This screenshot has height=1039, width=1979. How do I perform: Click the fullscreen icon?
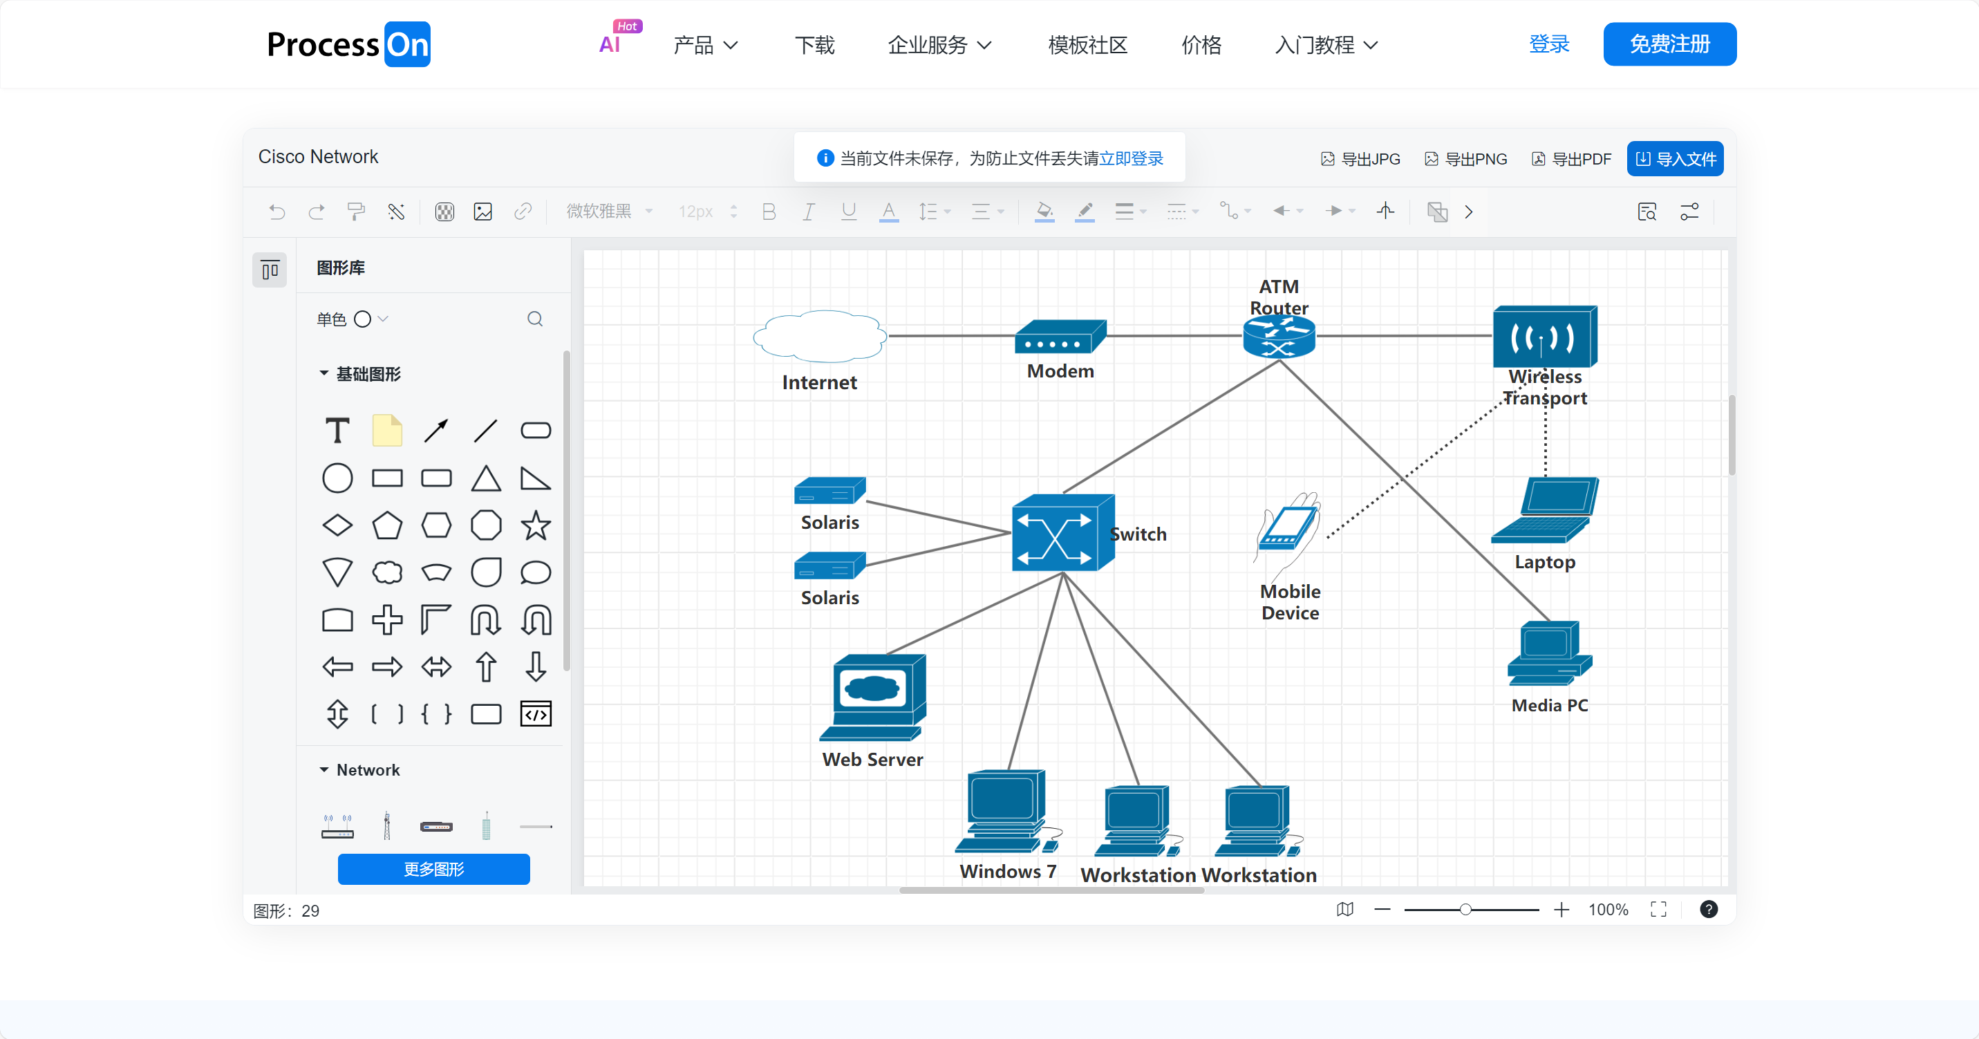tap(1658, 909)
